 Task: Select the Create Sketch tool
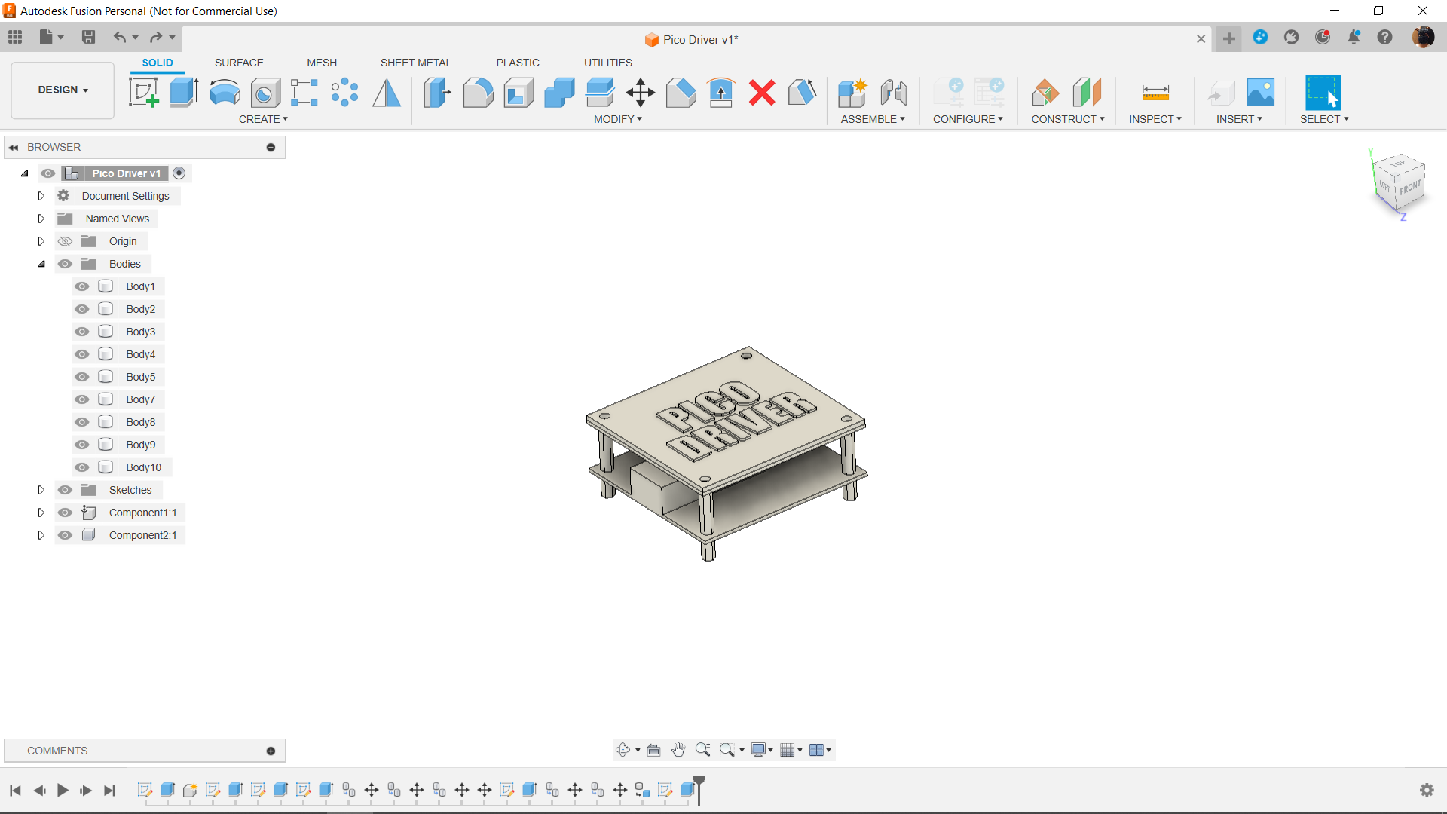pos(143,93)
